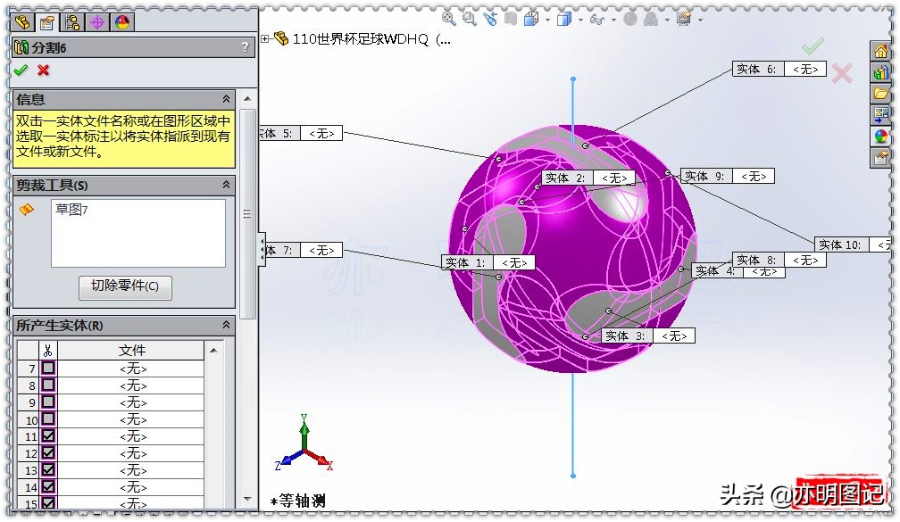Click the Hide/Show Items glasses icon
The height and width of the screenshot is (522, 900).
click(x=596, y=18)
